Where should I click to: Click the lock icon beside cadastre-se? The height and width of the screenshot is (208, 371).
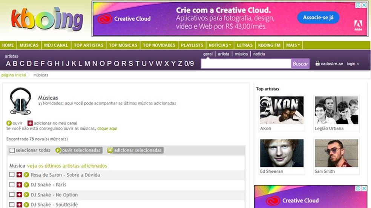[317, 63]
